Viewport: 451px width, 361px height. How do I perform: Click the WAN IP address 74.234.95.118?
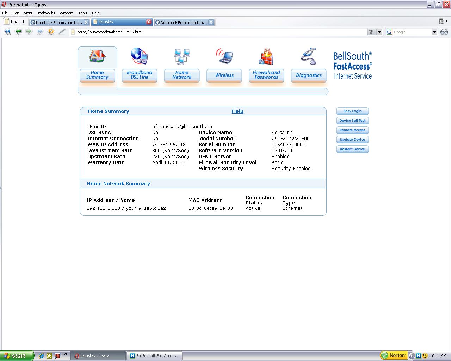pyautogui.click(x=169, y=145)
